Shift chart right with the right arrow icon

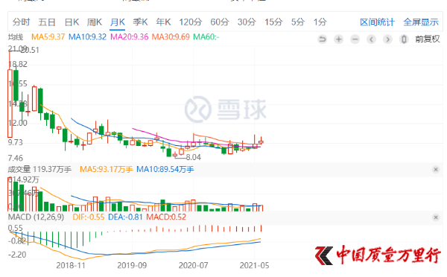(387, 39)
